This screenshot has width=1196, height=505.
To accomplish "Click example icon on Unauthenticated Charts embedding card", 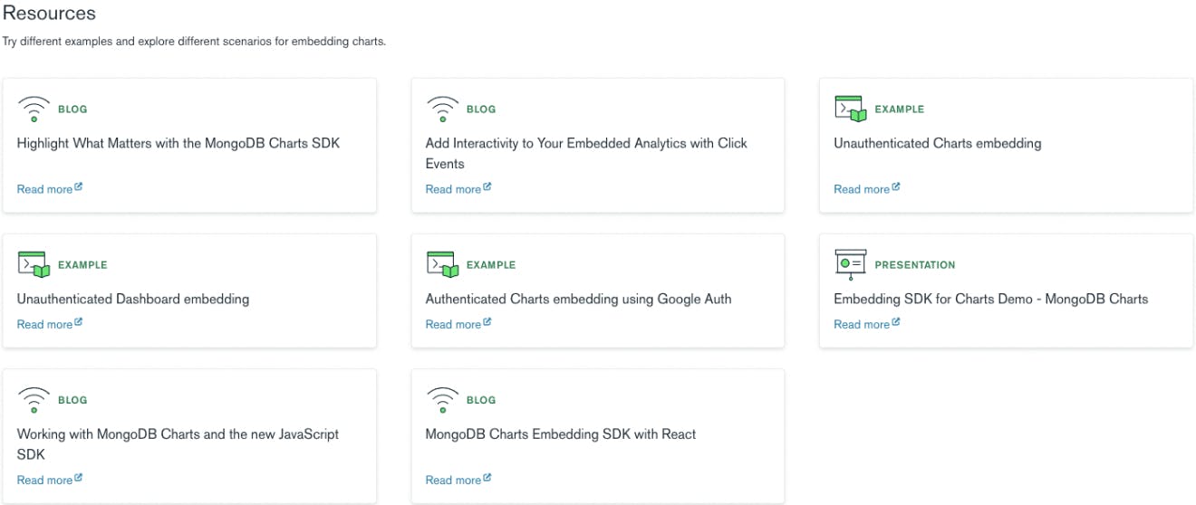I will (x=851, y=109).
